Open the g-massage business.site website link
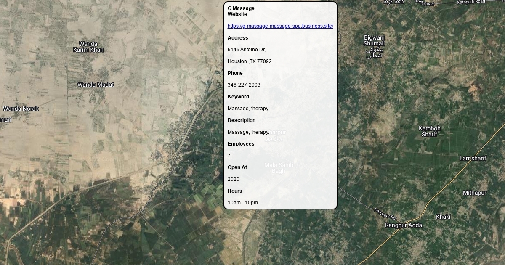The image size is (505, 265). 280,26
